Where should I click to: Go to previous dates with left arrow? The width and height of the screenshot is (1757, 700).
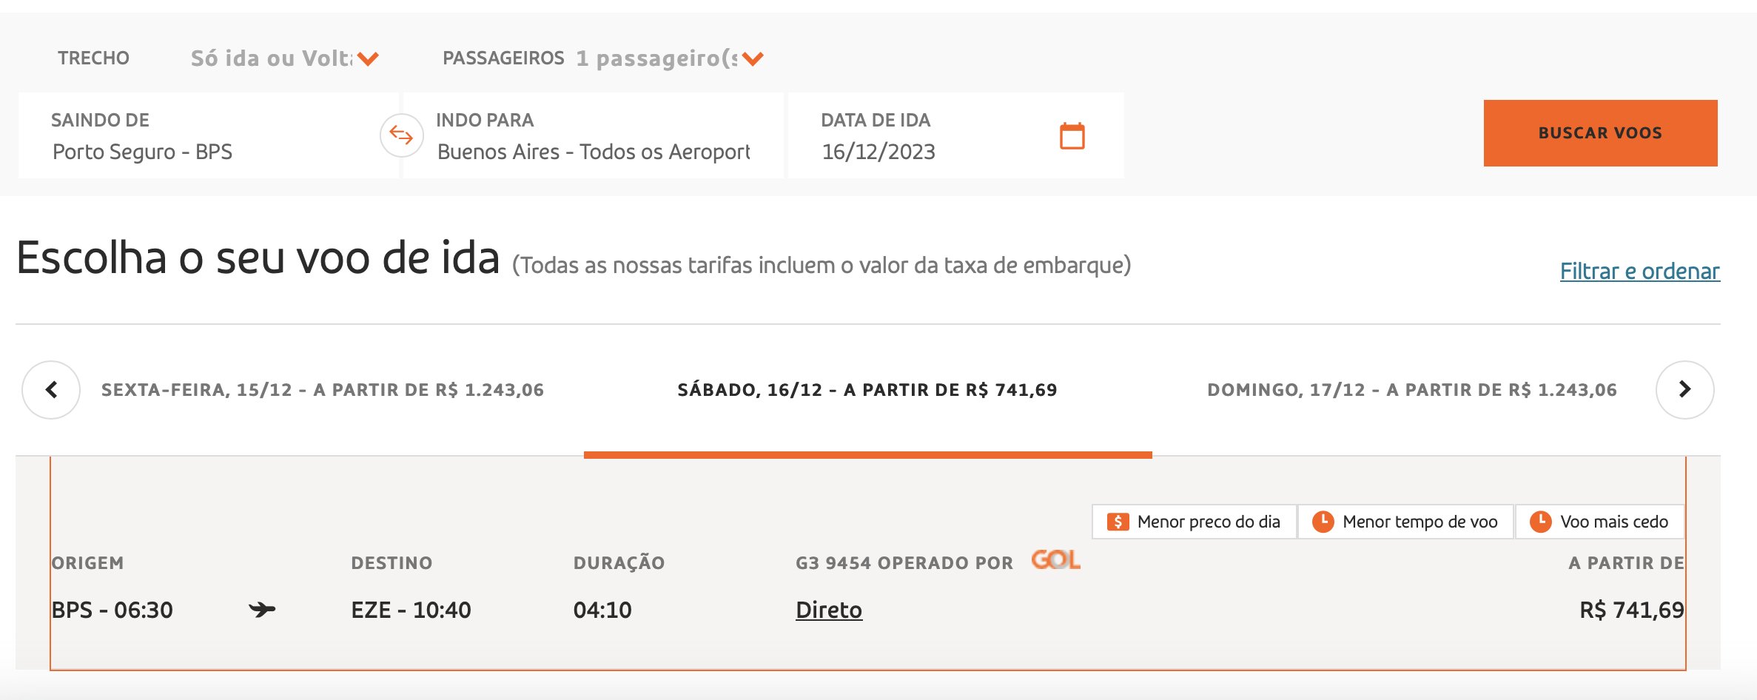51,390
